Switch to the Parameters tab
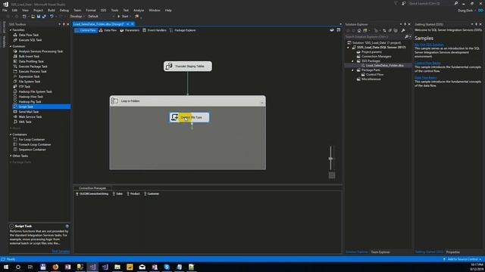The image size is (485, 272). point(130,30)
